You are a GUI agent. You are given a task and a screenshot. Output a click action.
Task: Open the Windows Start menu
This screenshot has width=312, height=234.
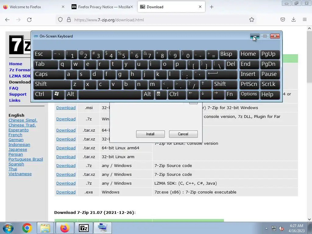point(8,228)
